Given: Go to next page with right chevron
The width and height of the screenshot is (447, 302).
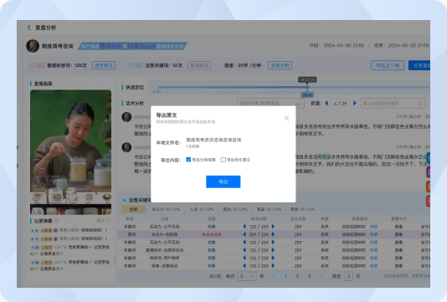Looking at the screenshot, I should pyautogui.click(x=321, y=276).
